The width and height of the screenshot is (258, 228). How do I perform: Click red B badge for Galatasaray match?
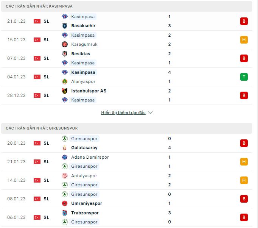[x=244, y=143]
